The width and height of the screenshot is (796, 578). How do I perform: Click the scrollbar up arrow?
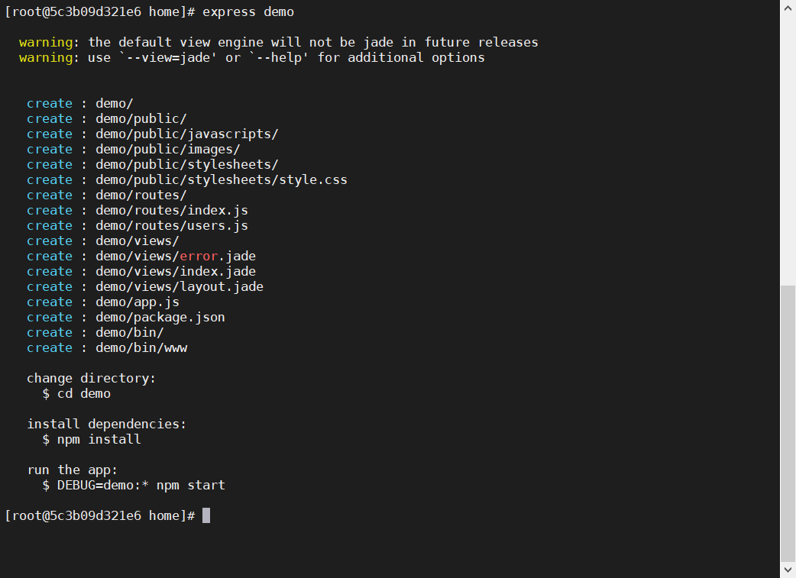(788, 8)
